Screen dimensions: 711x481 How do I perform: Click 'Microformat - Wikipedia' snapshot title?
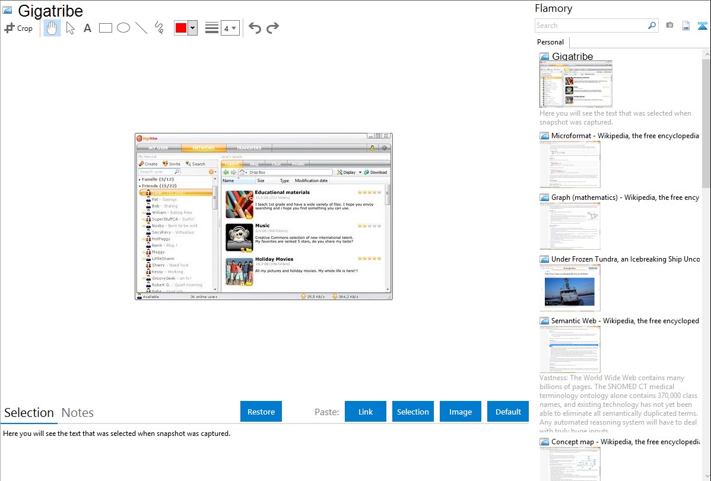click(x=625, y=136)
